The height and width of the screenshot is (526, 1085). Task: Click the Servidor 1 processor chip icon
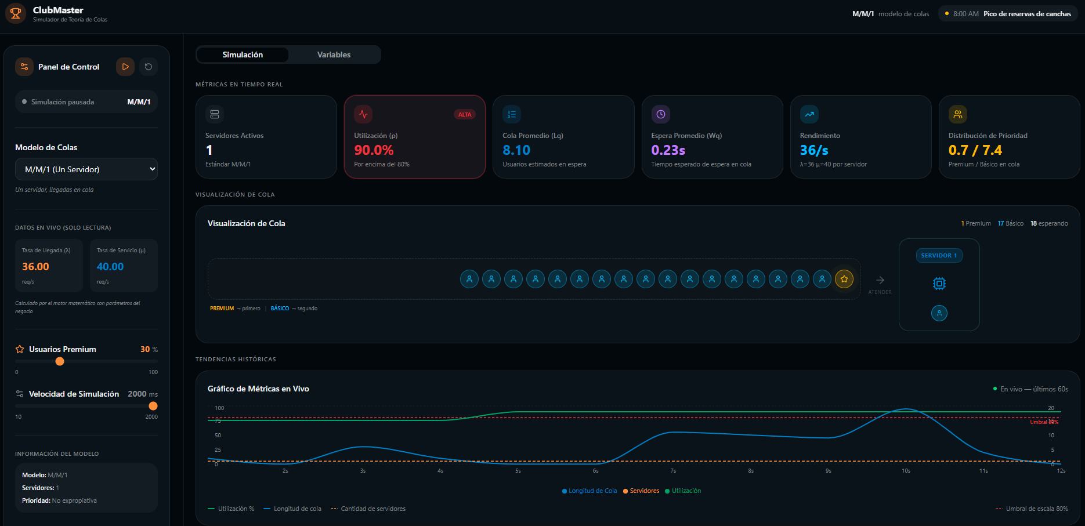click(x=939, y=283)
